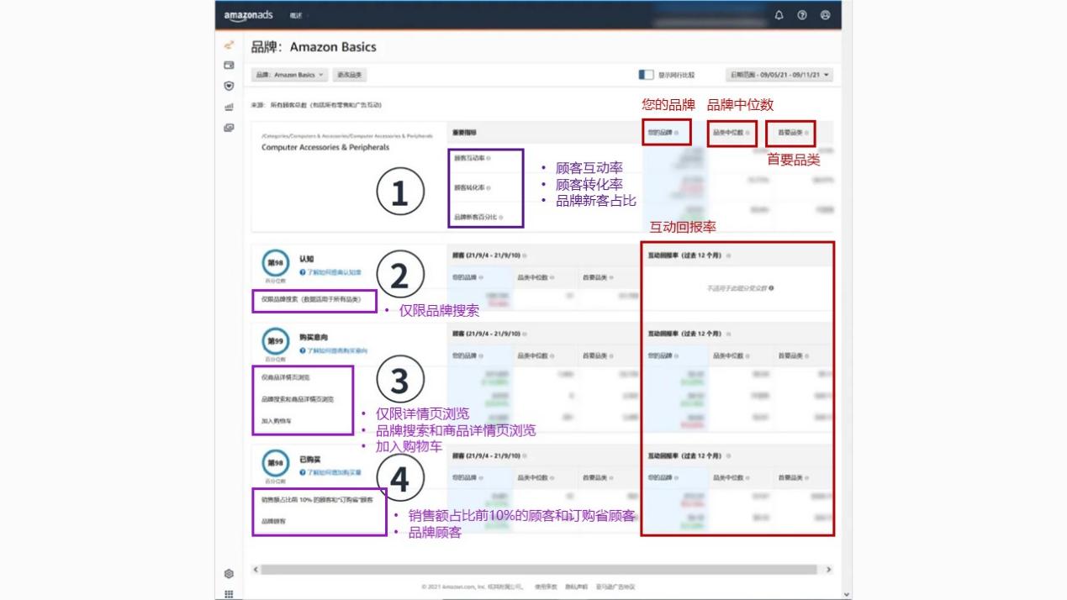Viewport: 1067px width, 600px height.
Task: Click the 购买意向 section heading
Action: tap(314, 338)
